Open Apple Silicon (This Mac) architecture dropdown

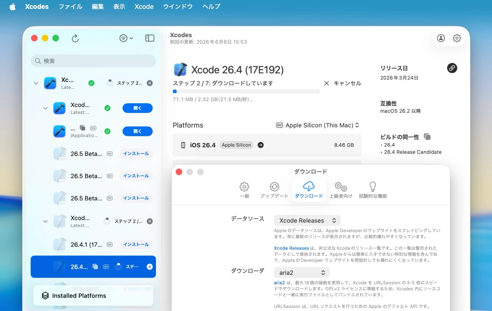click(x=317, y=125)
